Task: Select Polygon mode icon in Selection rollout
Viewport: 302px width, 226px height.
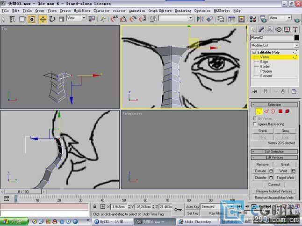Action: (280, 111)
